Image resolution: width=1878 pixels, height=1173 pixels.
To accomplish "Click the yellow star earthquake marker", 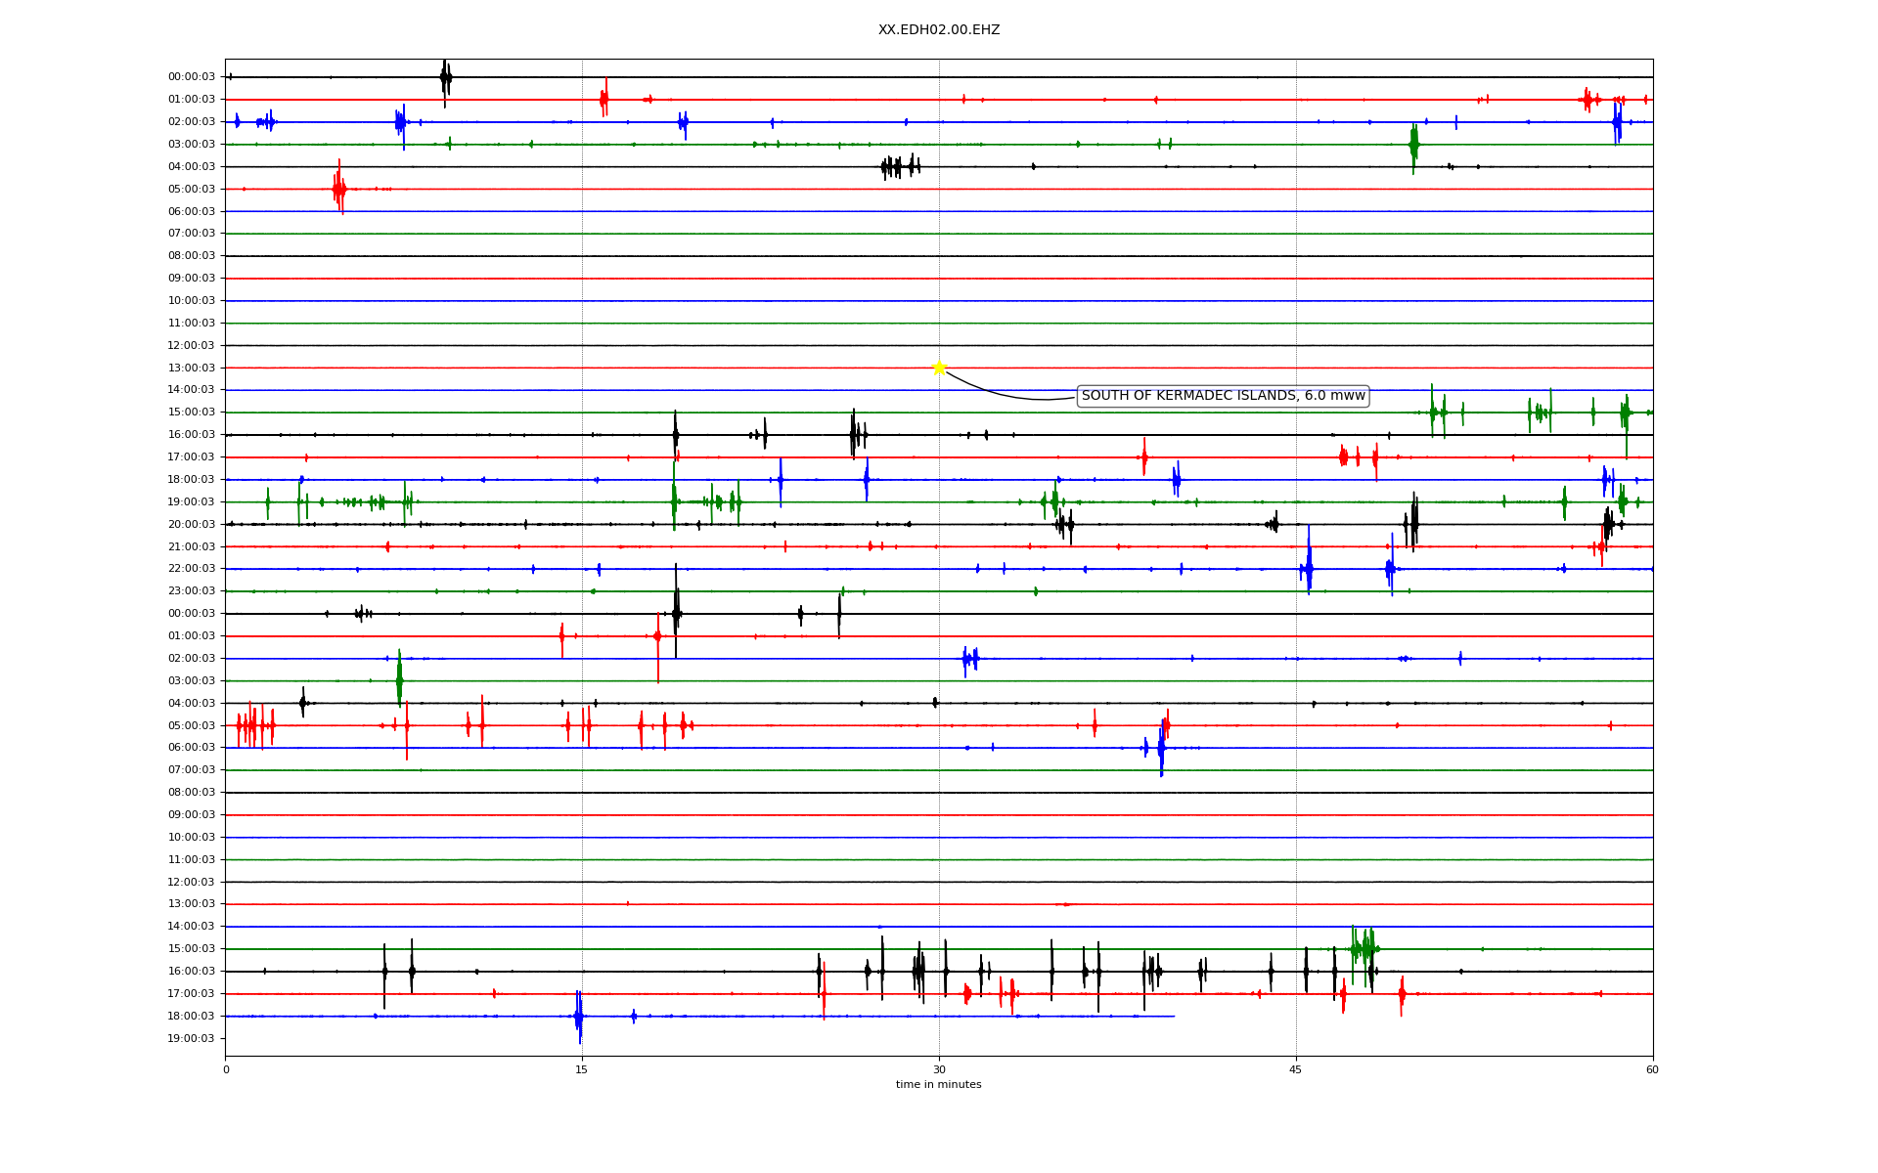I will 939,368.
